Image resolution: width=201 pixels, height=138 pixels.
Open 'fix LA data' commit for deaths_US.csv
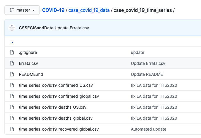[x=154, y=107]
